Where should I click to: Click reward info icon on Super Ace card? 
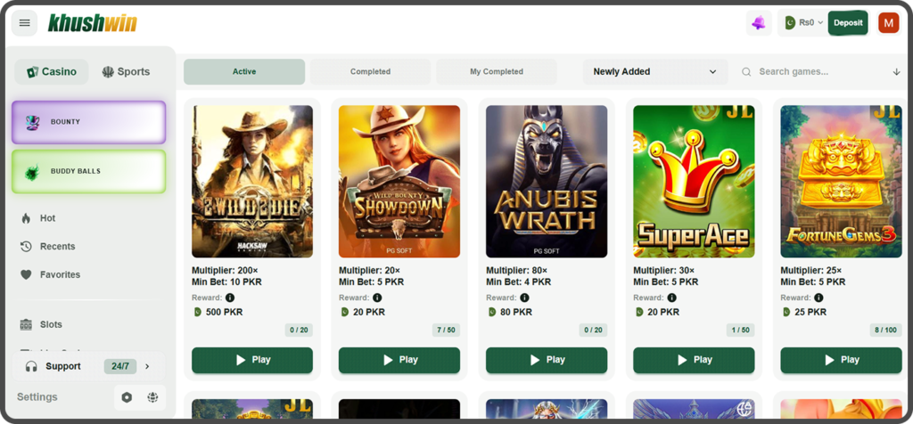click(x=672, y=298)
